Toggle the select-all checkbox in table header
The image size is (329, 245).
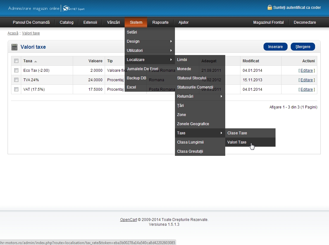coord(16,61)
